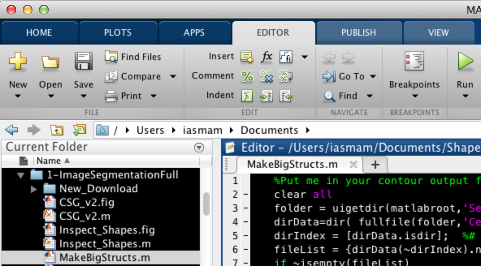The width and height of the screenshot is (481, 266).
Task: Click iasmam in the path bar
Action: point(202,131)
